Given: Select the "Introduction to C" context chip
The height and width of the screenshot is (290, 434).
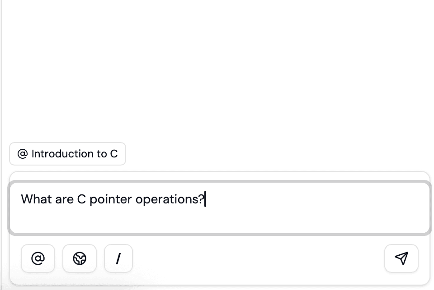Looking at the screenshot, I should point(68,154).
